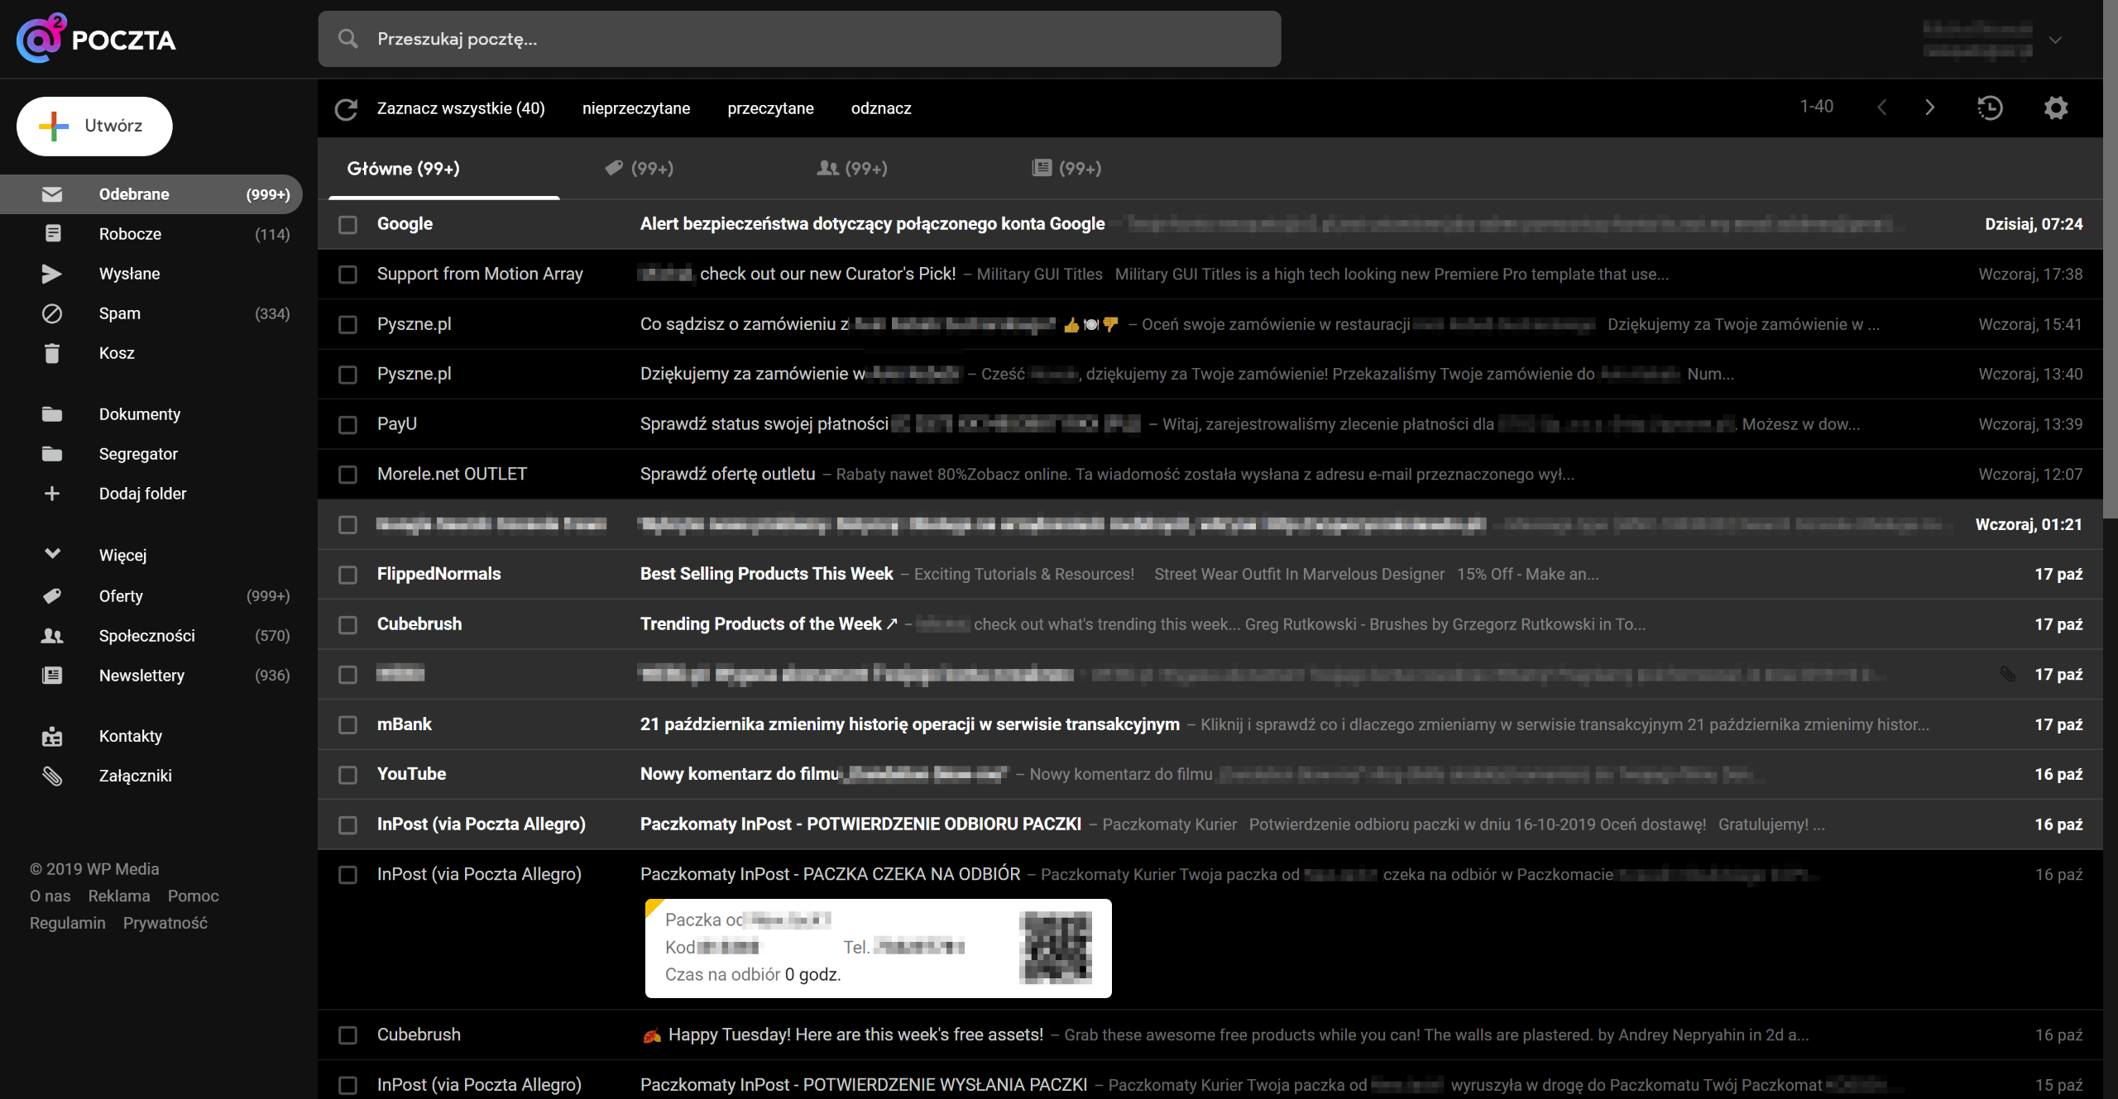Open the history clock icon
Image resolution: width=2118 pixels, height=1099 pixels.
click(1991, 108)
